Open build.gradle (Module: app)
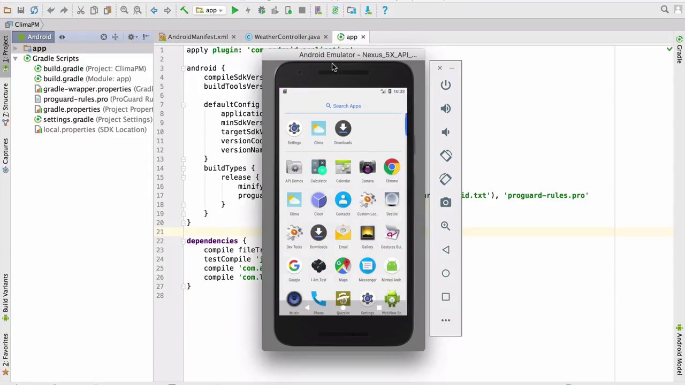The image size is (685, 385). (x=87, y=79)
